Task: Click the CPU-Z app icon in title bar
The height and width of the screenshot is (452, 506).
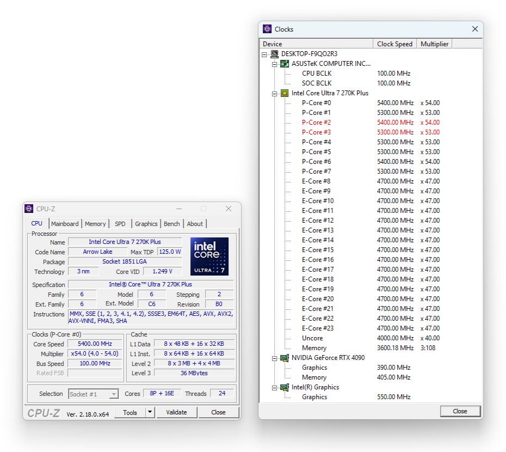Action: click(x=29, y=209)
